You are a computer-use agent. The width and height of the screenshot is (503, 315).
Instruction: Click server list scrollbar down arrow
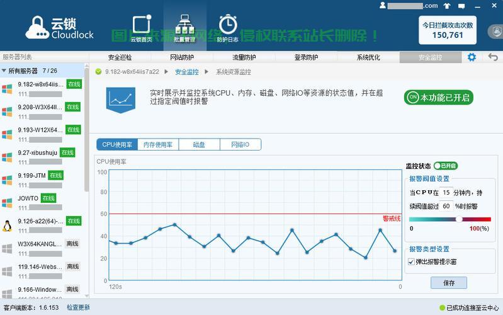click(87, 295)
